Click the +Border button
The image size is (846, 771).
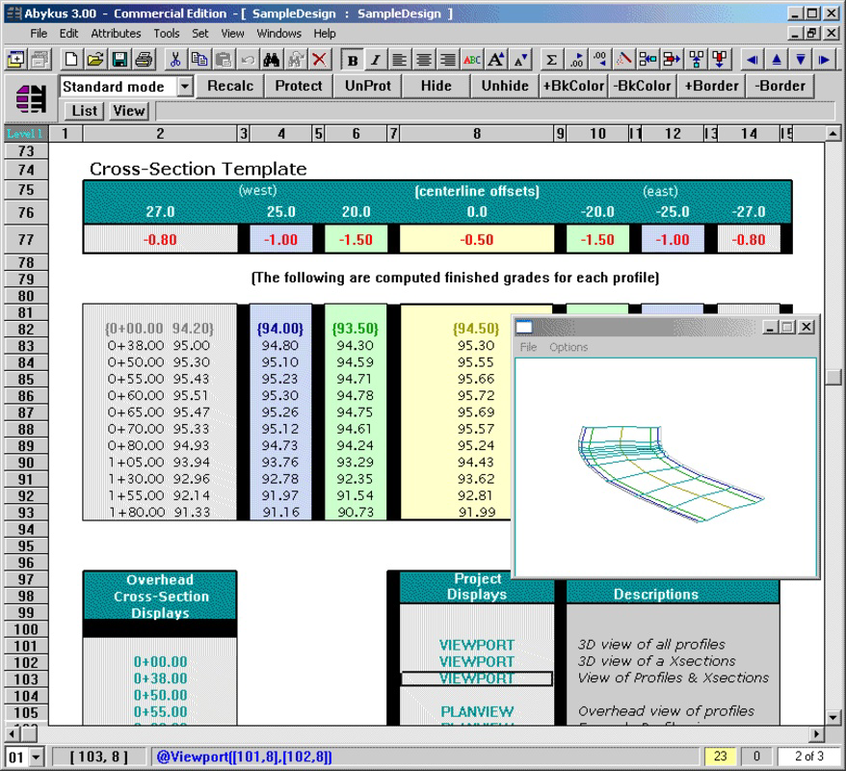(711, 86)
